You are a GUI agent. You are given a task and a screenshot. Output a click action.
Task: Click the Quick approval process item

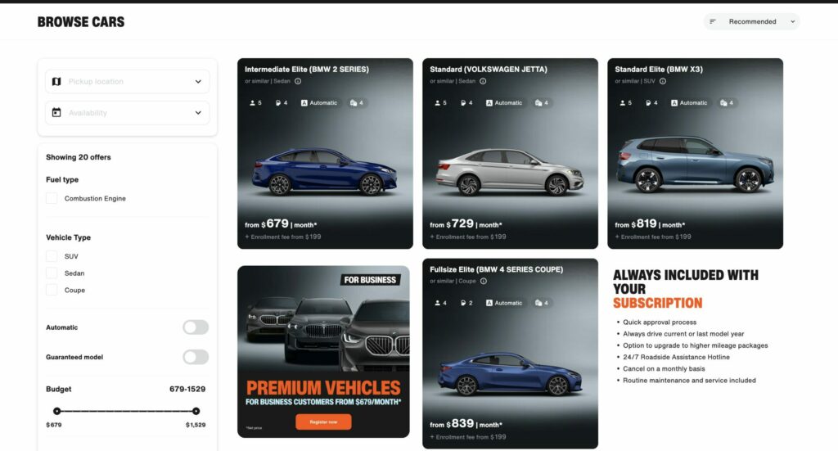[x=660, y=322]
